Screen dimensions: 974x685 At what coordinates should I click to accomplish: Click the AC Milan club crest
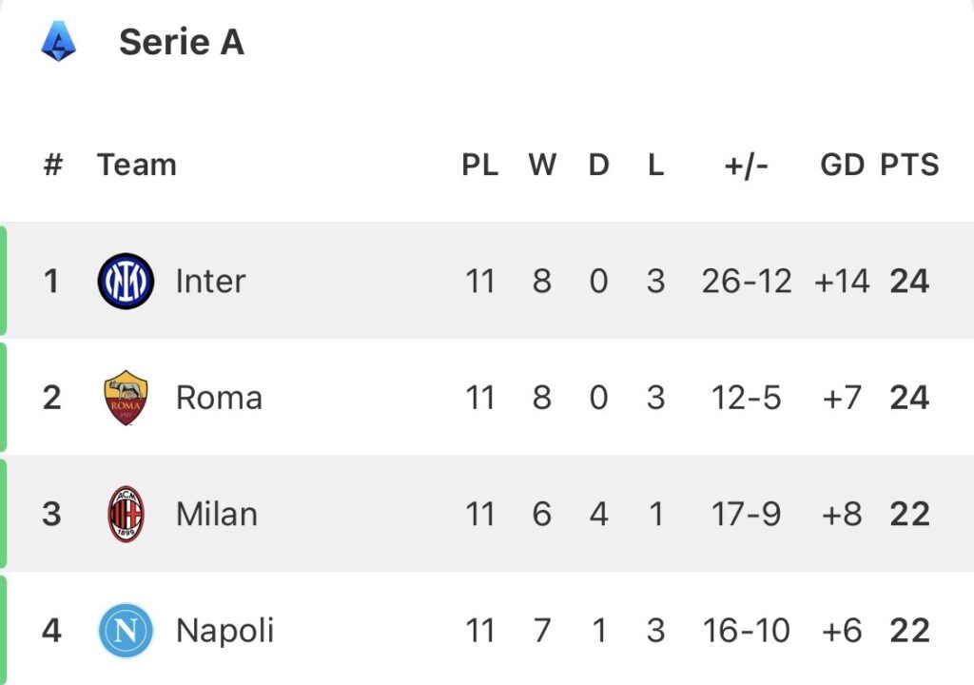coord(126,514)
